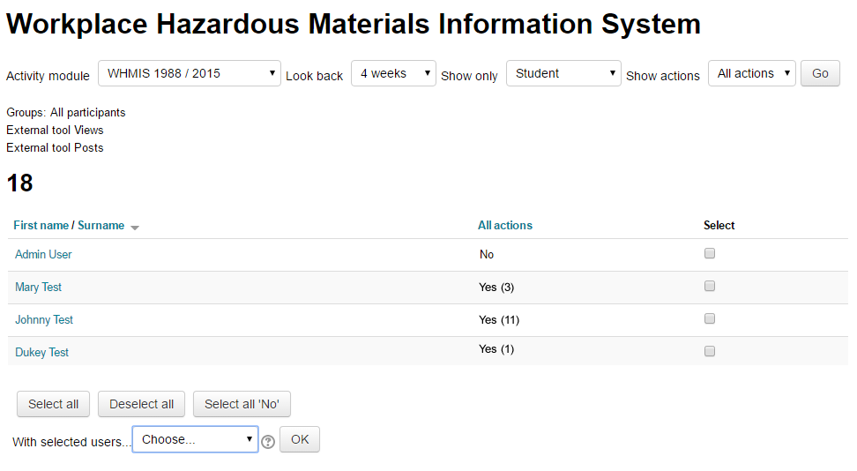Image resolution: width=857 pixels, height=471 pixels.
Task: Enable the Dukey Test row checkbox
Action: coord(710,351)
